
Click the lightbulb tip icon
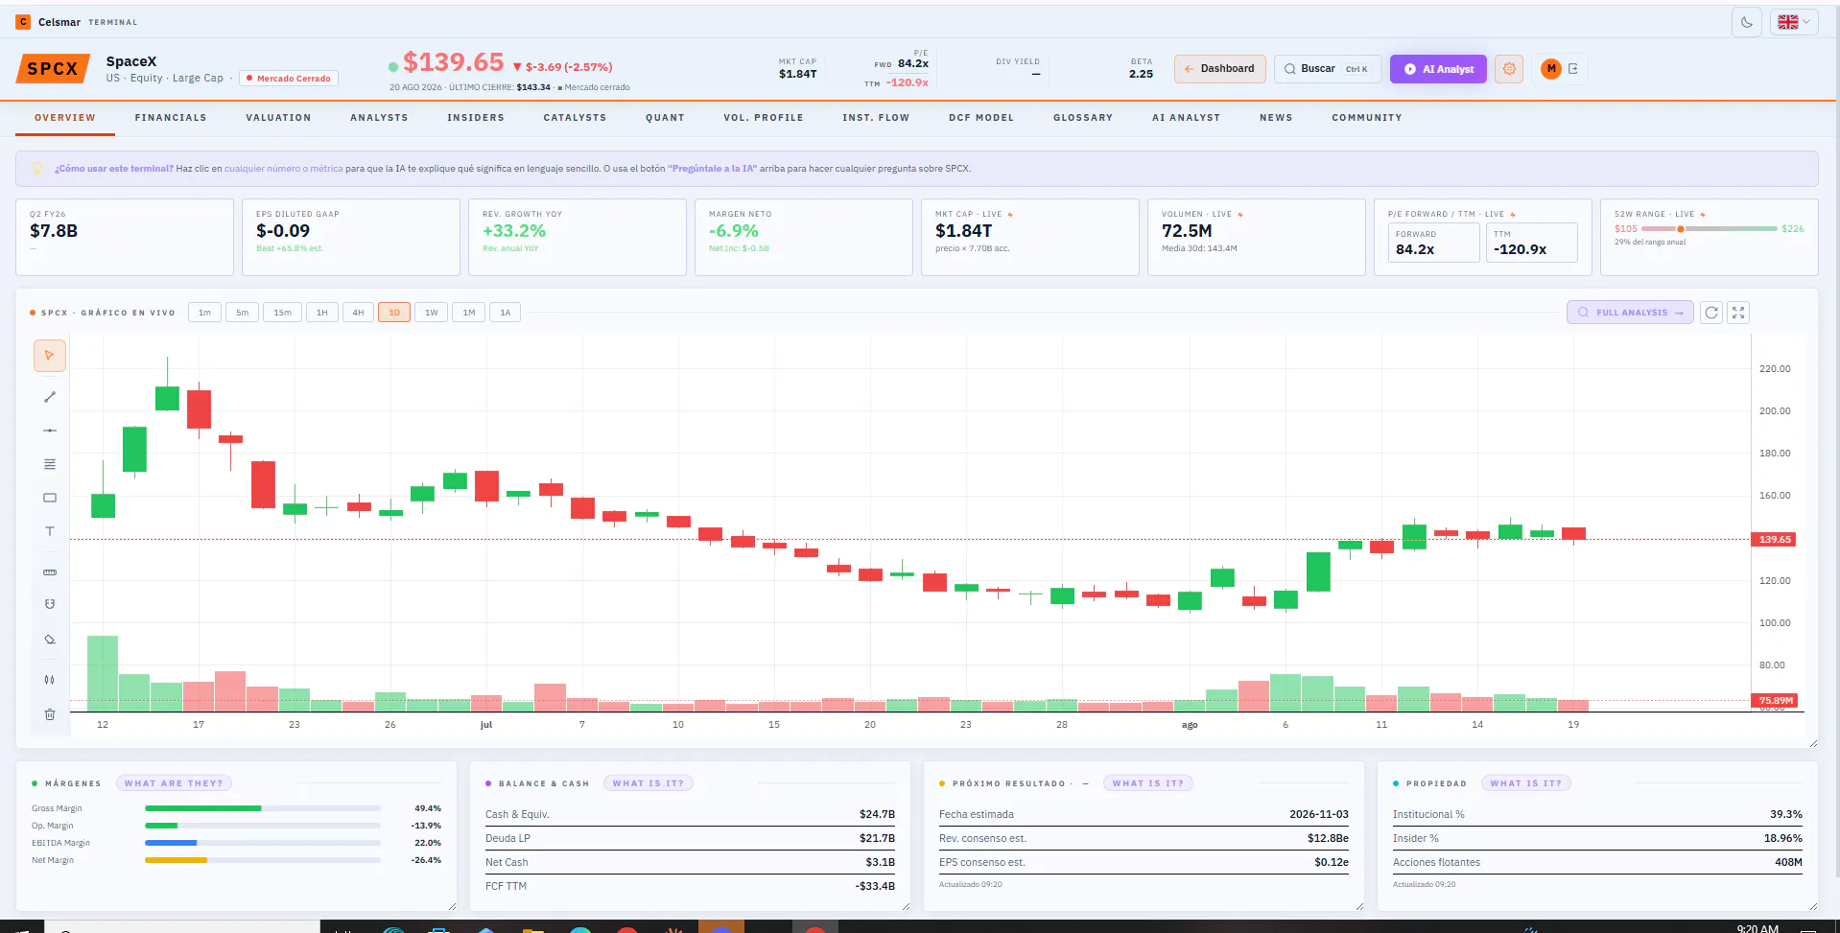37,169
